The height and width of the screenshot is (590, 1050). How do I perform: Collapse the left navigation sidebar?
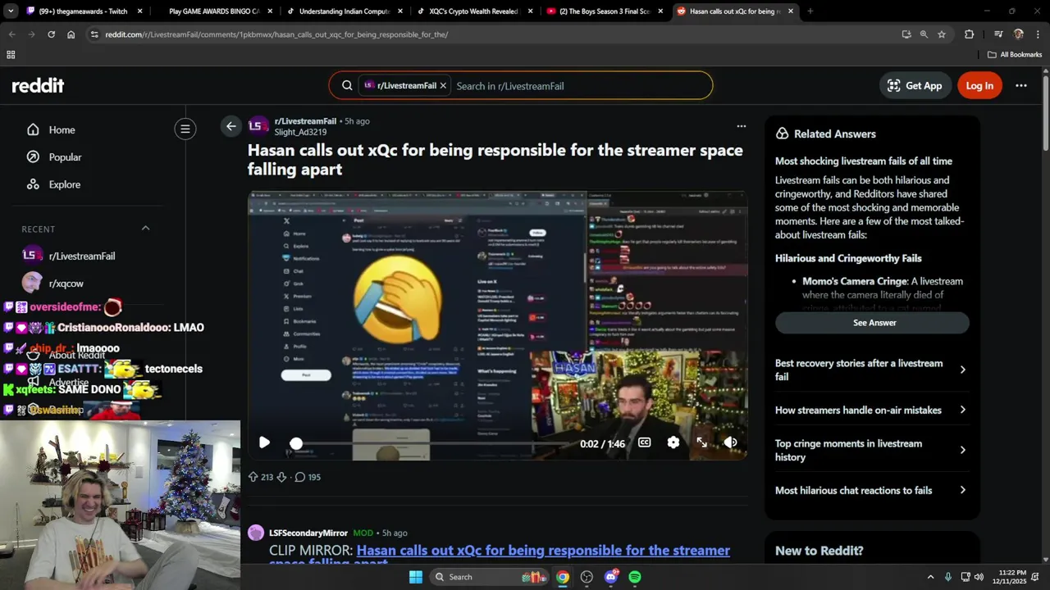185,129
